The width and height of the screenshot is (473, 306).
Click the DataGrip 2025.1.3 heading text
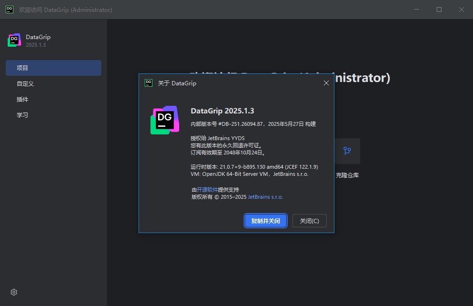(222, 111)
